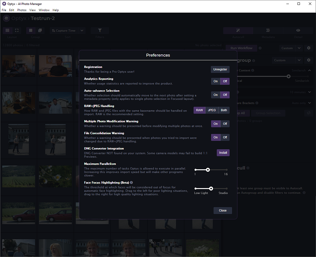This screenshot has width=316, height=257.
Task: Click Capture Time sort button
Action: (x=64, y=31)
